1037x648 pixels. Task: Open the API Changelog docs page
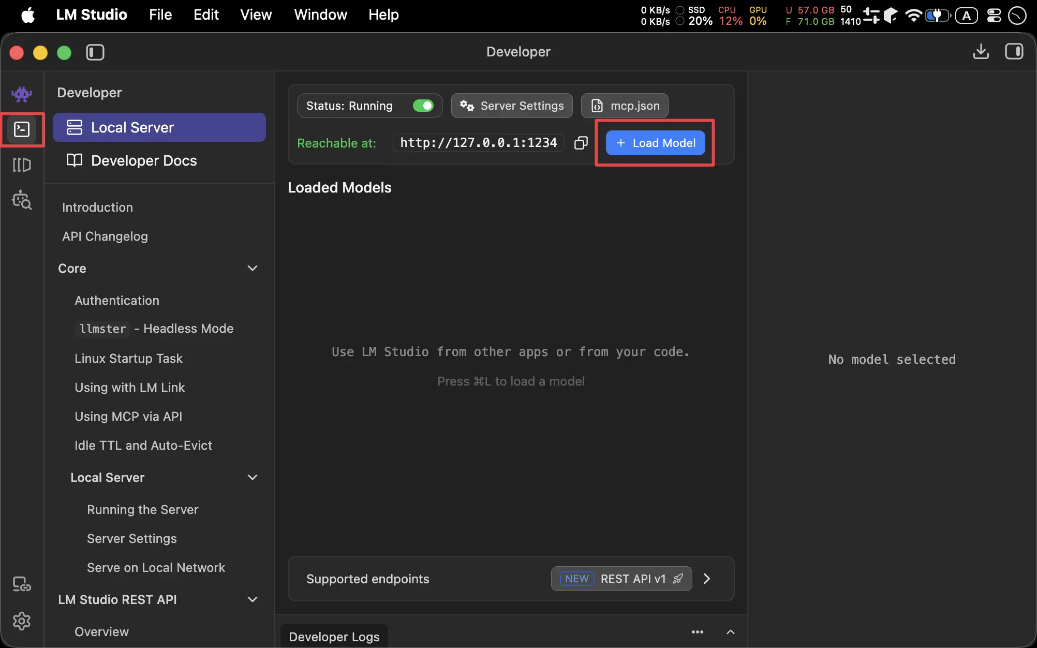(105, 236)
